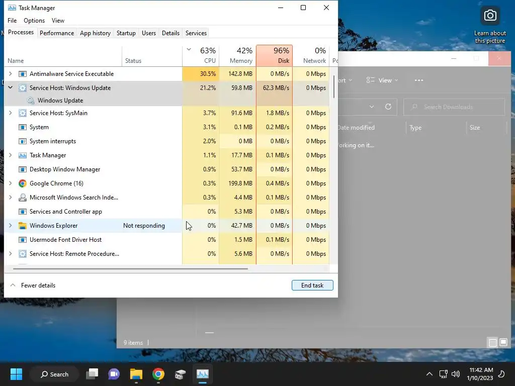The image size is (515, 386).
Task: Open Task View from the taskbar
Action: [x=92, y=374]
